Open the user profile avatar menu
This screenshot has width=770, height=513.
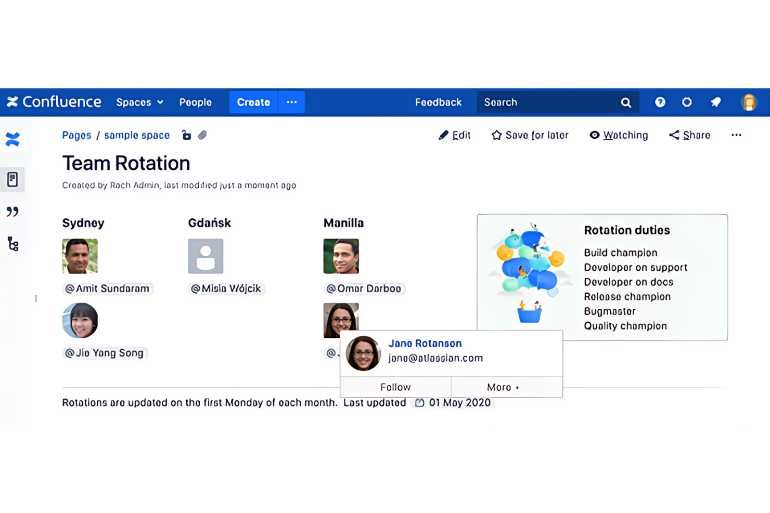pyautogui.click(x=749, y=102)
